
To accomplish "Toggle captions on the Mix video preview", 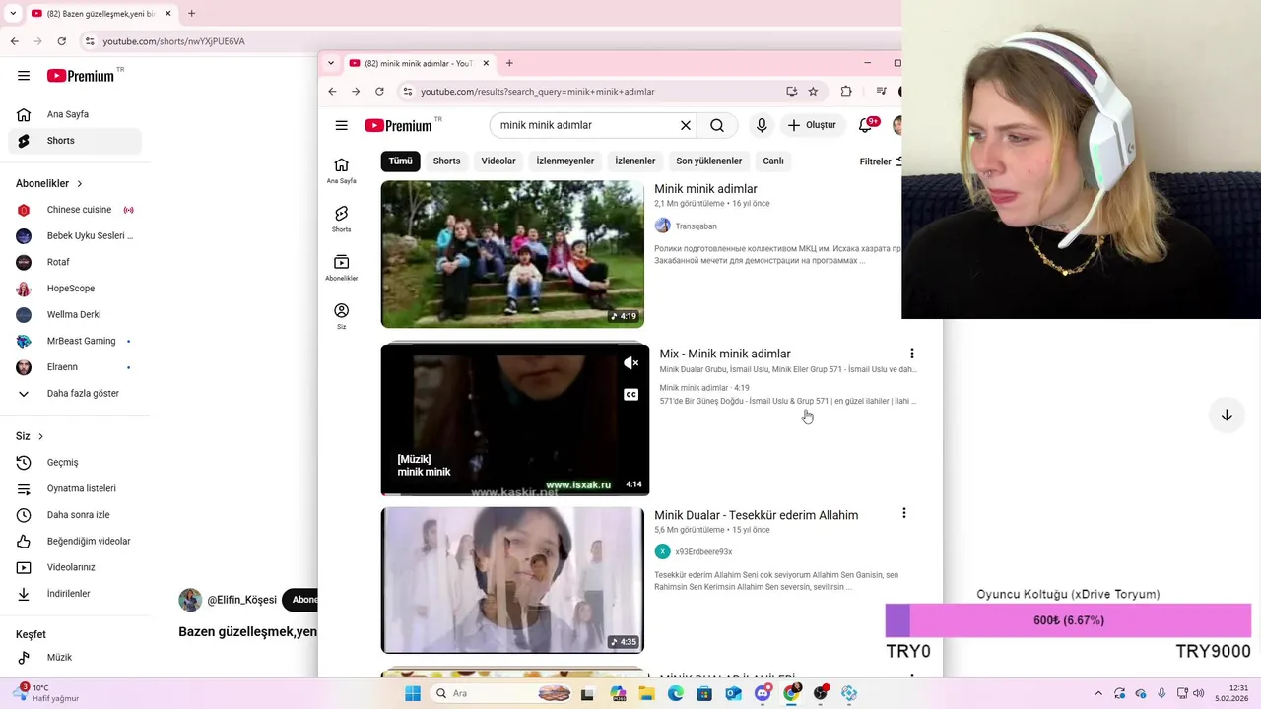I will coord(631,395).
